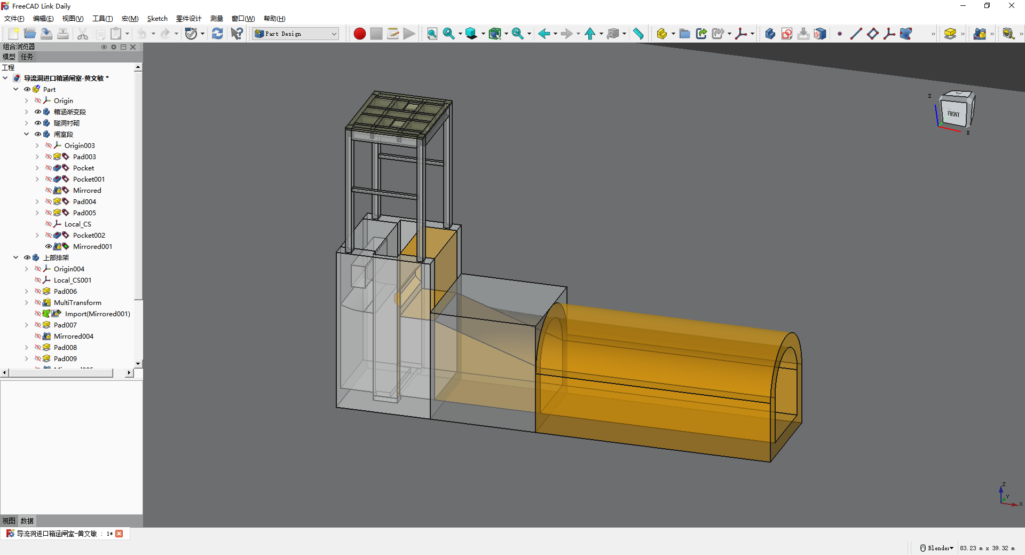
Task: Switch to the 任务 tab
Action: coord(27,57)
